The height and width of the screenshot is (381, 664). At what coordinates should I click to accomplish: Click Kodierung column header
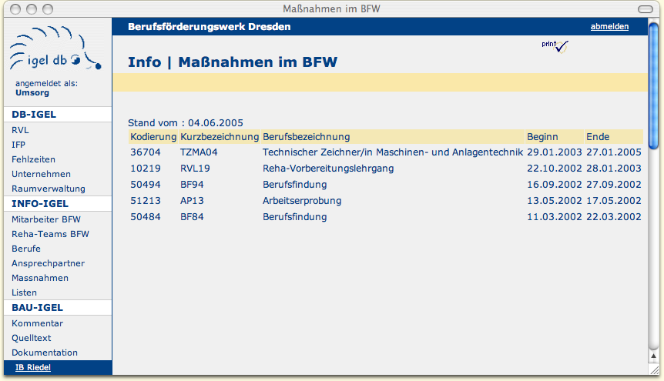pos(153,137)
